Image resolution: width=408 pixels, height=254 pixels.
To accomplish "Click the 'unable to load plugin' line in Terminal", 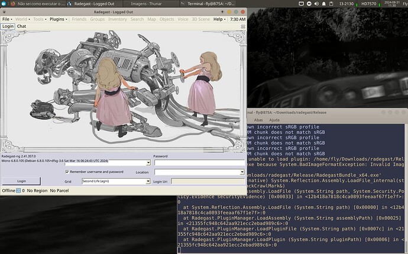I will 326,159.
